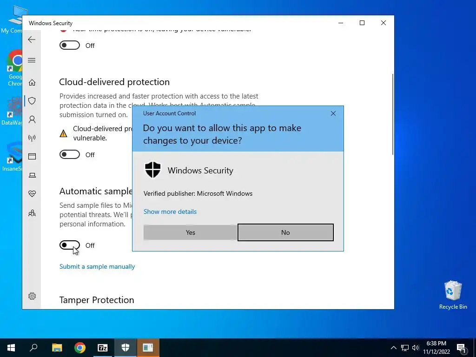The width and height of the screenshot is (476, 357).
Task: Open Firewall & network protection icon
Action: (32, 138)
